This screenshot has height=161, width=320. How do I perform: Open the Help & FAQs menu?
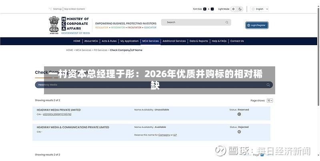[219, 41]
